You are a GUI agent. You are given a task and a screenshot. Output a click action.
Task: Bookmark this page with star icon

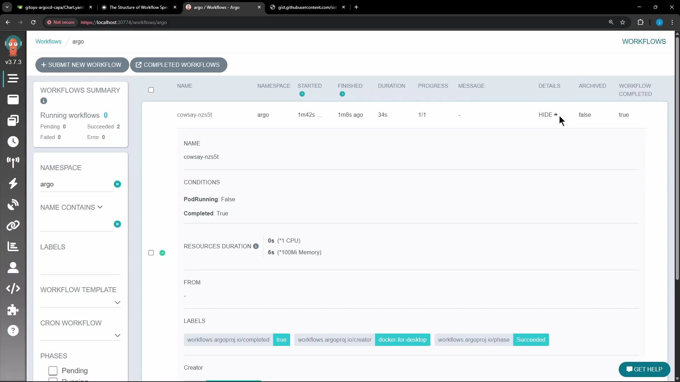click(623, 22)
